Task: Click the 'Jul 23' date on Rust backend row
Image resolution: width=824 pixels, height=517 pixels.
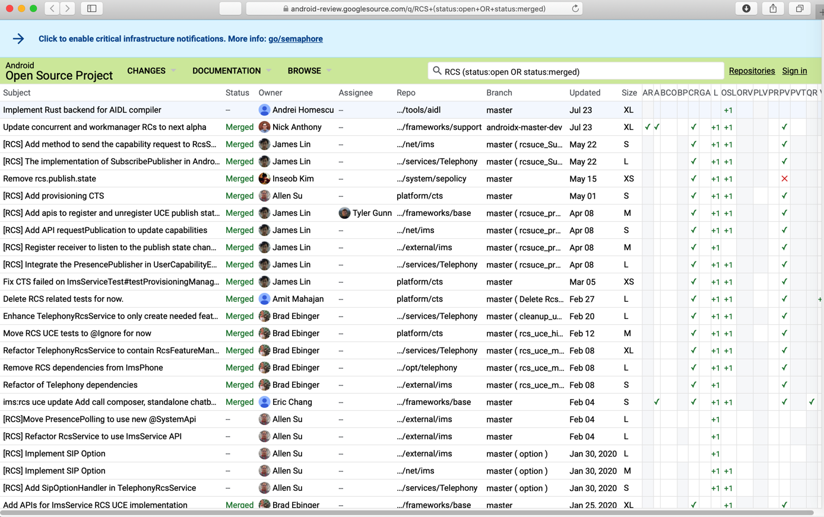Action: [x=581, y=110]
